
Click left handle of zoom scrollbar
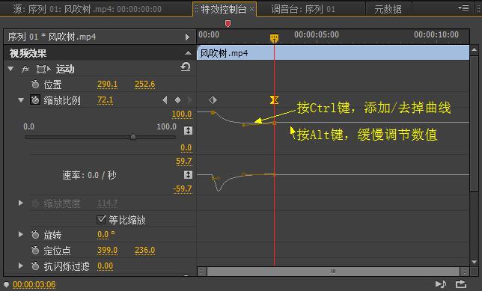201,272
